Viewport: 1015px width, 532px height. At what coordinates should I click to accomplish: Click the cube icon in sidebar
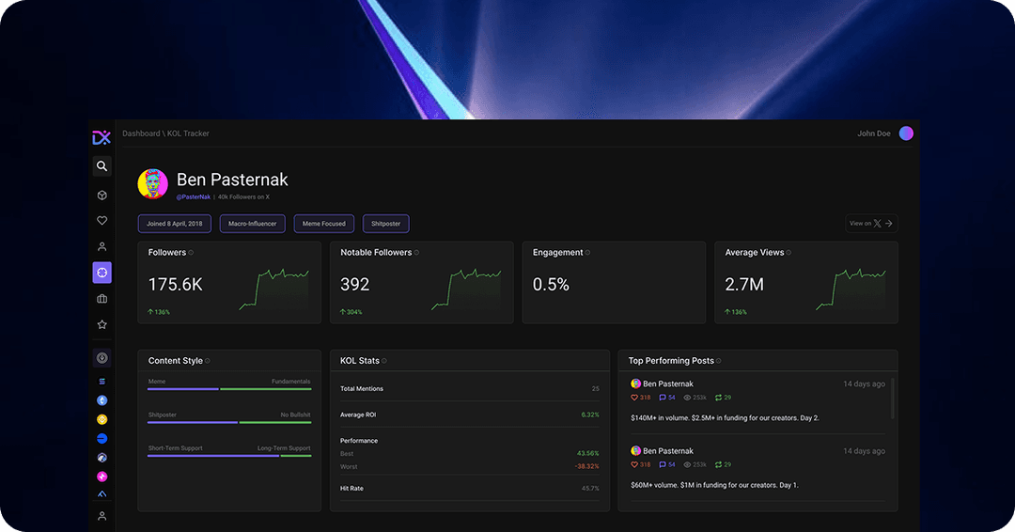coord(101,196)
